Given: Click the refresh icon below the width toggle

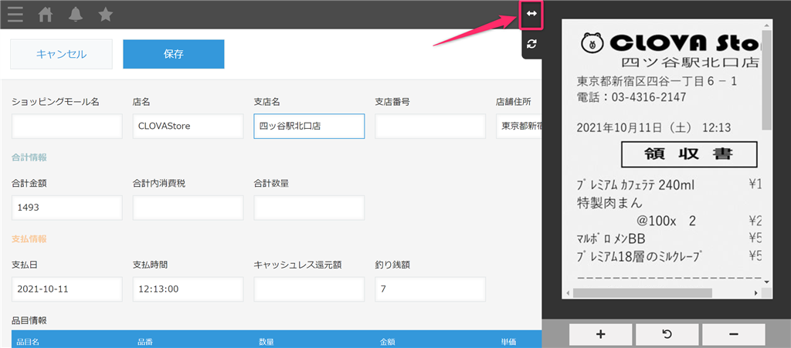Looking at the screenshot, I should (531, 44).
